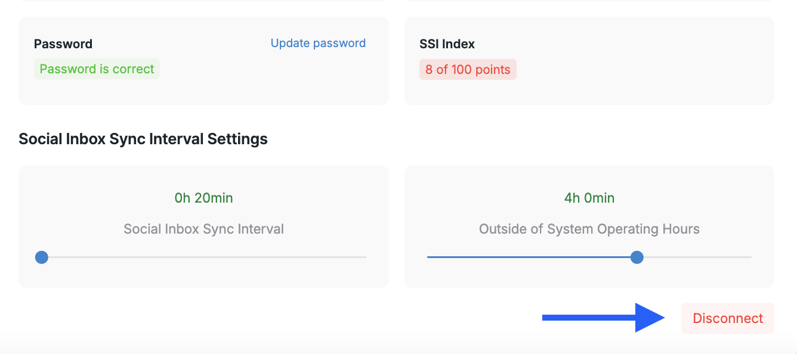Image resolution: width=797 pixels, height=354 pixels.
Task: Click the '8 of 100 points' badge
Action: tap(468, 70)
